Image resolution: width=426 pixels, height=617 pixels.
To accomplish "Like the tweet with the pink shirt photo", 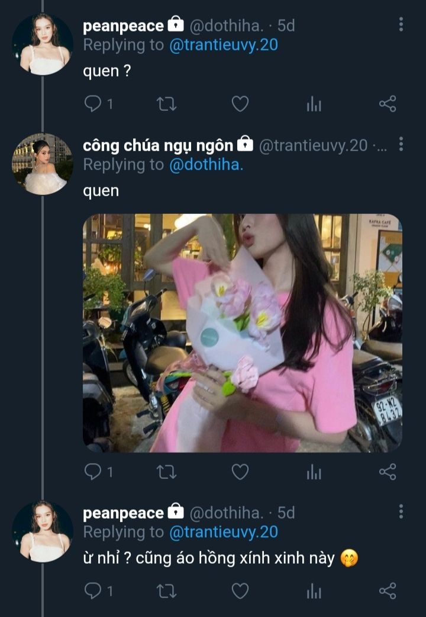I will click(x=240, y=472).
